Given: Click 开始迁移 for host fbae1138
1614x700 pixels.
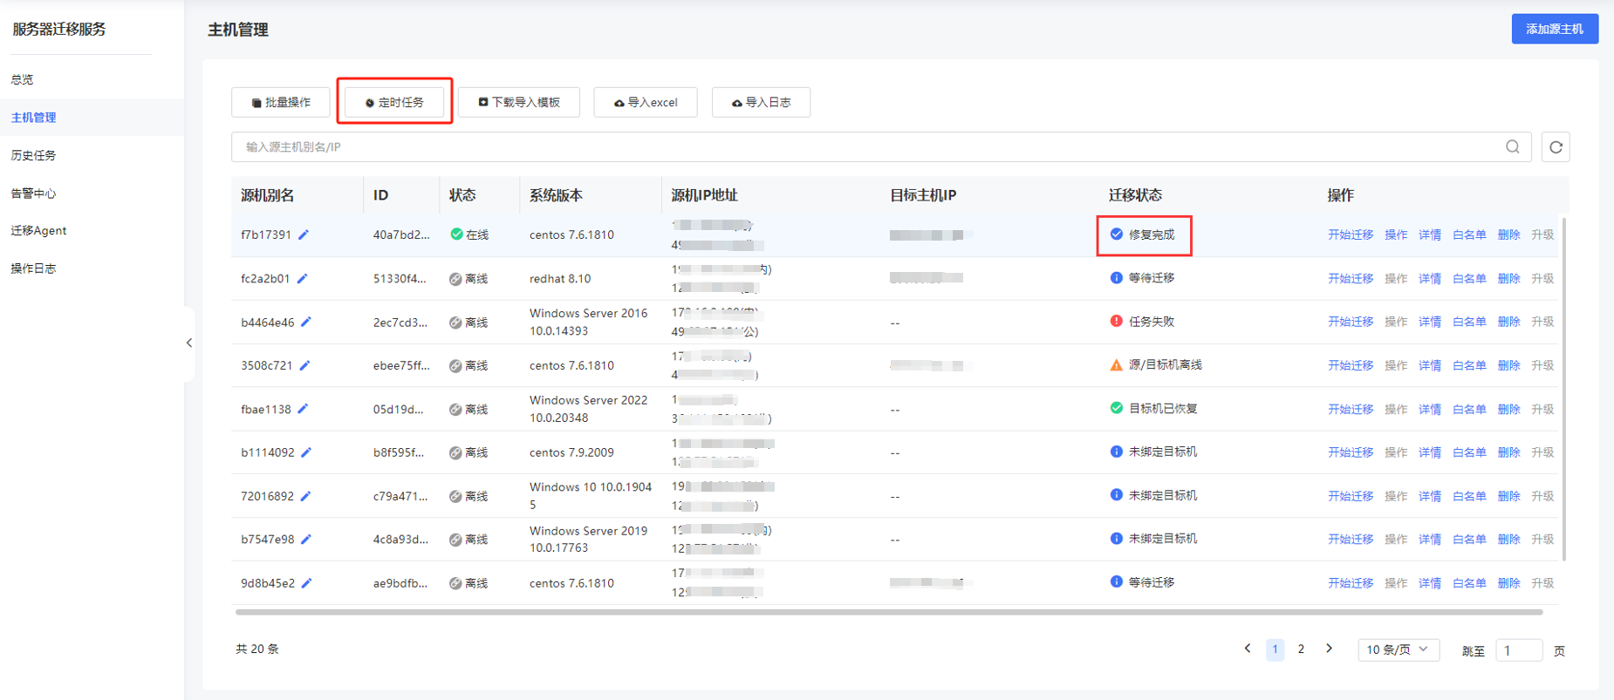Looking at the screenshot, I should tap(1351, 409).
